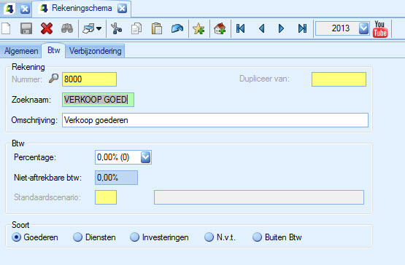Choose the Investeringen radio option
This screenshot has width=405, height=265.
[134, 237]
